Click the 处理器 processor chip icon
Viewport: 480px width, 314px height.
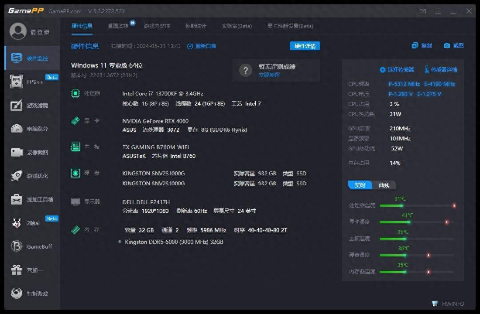[75, 93]
